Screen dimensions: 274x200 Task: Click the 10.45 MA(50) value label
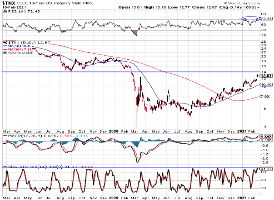266,85
